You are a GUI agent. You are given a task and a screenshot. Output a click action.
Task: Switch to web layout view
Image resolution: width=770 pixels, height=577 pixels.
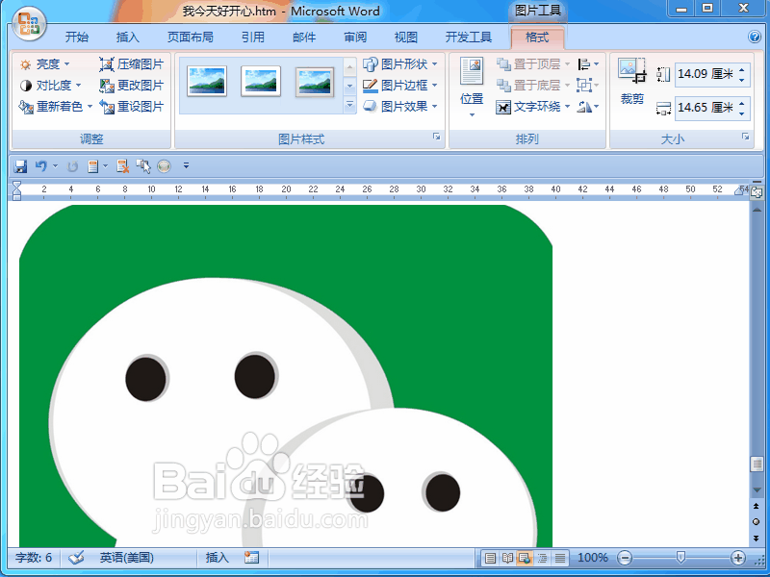[x=525, y=558]
